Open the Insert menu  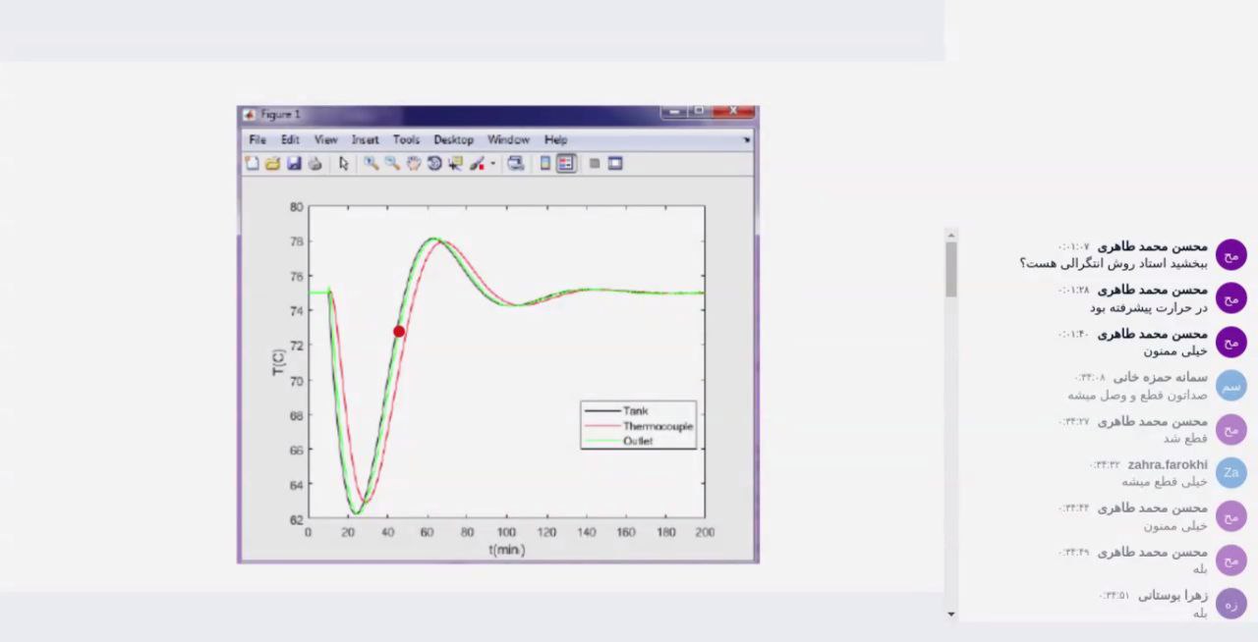[x=365, y=139]
